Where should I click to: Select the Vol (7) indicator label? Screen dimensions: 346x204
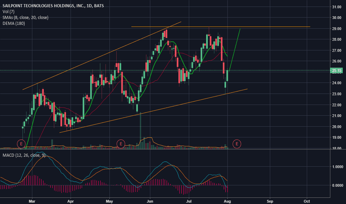click(9, 12)
